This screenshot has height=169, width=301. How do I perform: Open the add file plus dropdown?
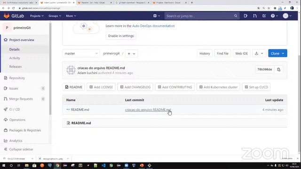pyautogui.click(x=131, y=54)
